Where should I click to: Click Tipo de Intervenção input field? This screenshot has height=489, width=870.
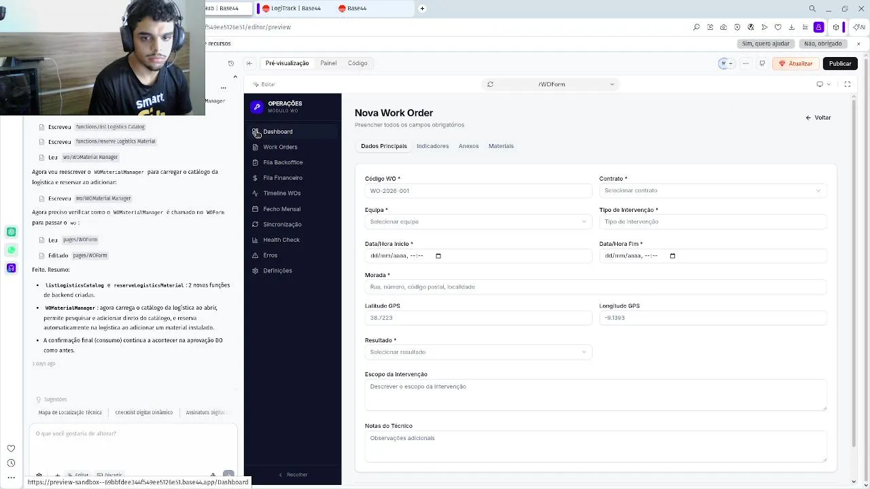pos(712,222)
